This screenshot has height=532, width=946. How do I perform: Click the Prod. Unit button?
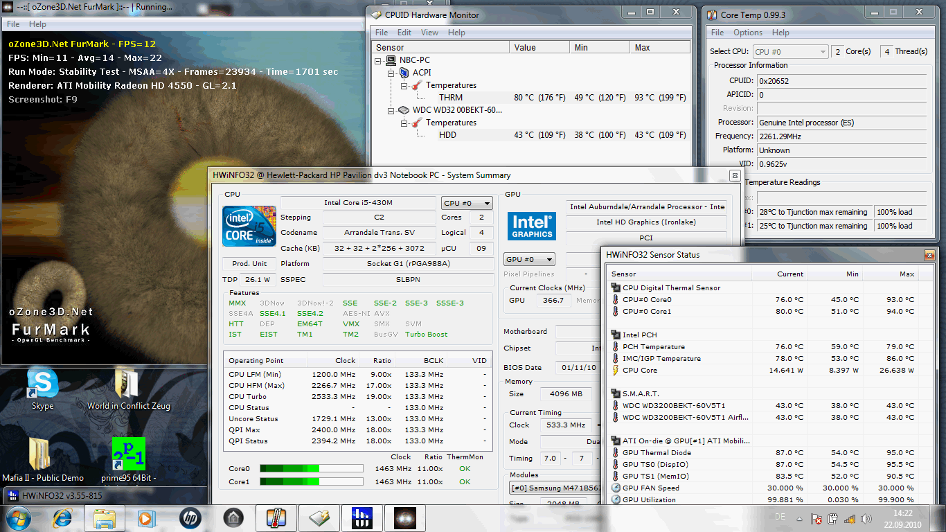[249, 264]
